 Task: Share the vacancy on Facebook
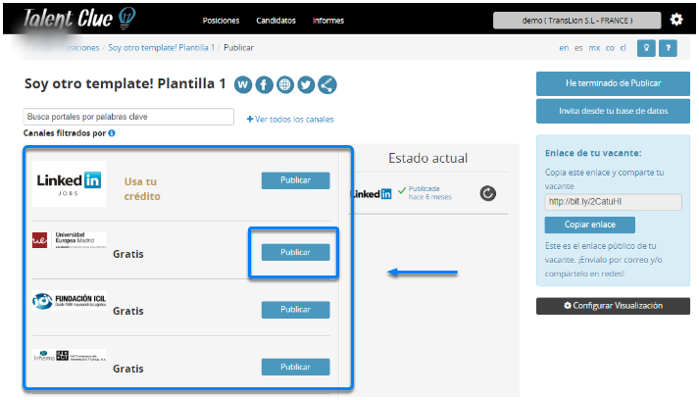click(264, 84)
